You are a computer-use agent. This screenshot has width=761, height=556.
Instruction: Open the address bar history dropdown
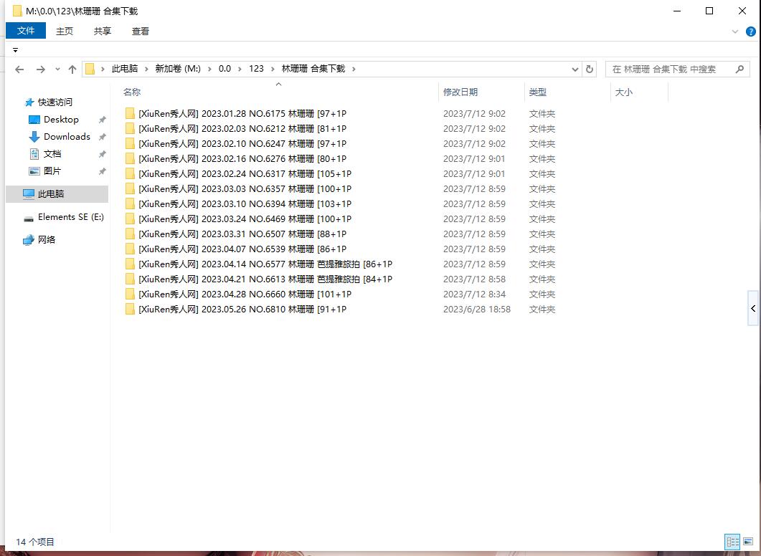pos(575,69)
